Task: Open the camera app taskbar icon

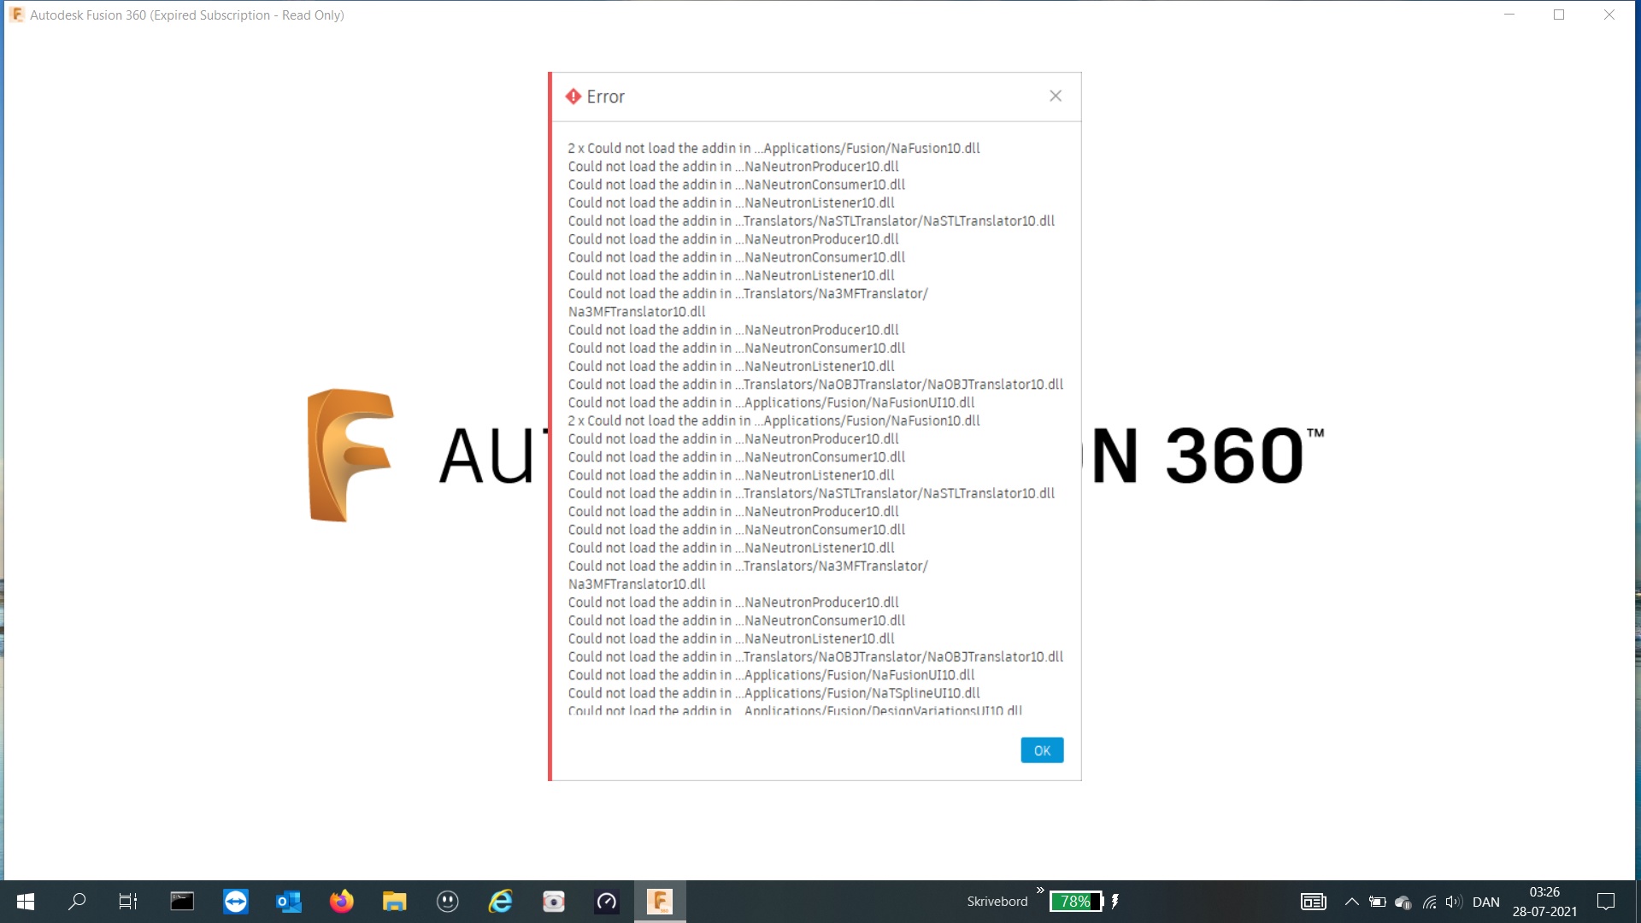Action: click(x=554, y=902)
